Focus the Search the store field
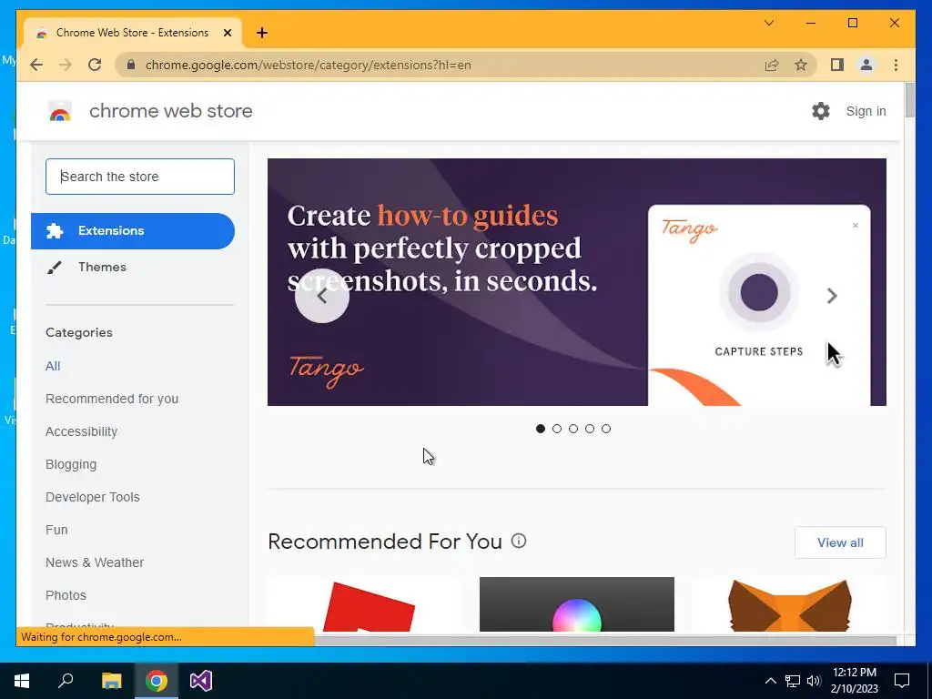 (x=140, y=177)
